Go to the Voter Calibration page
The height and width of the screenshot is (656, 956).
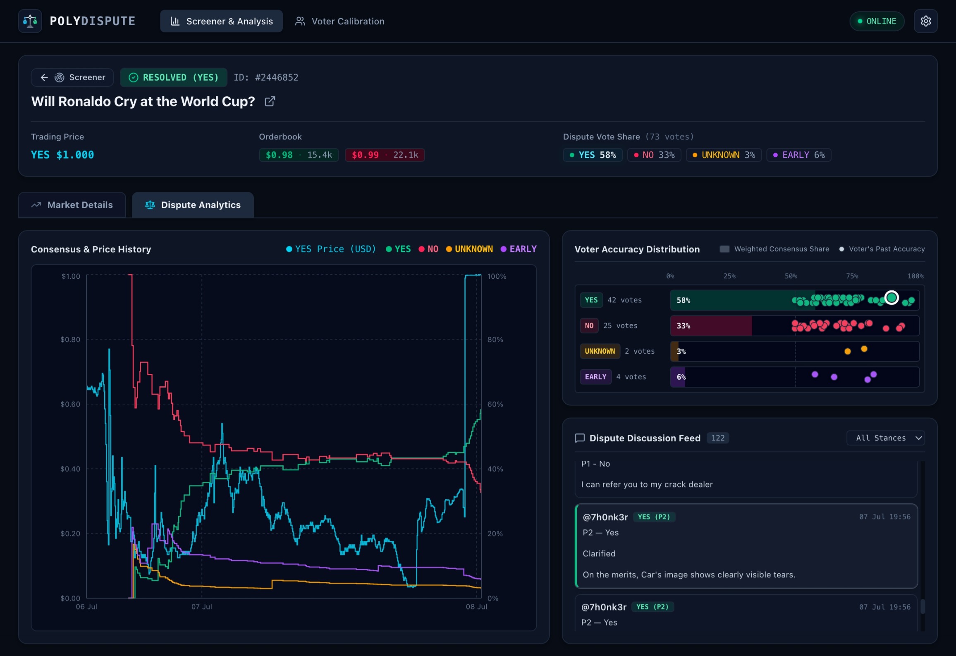click(340, 21)
